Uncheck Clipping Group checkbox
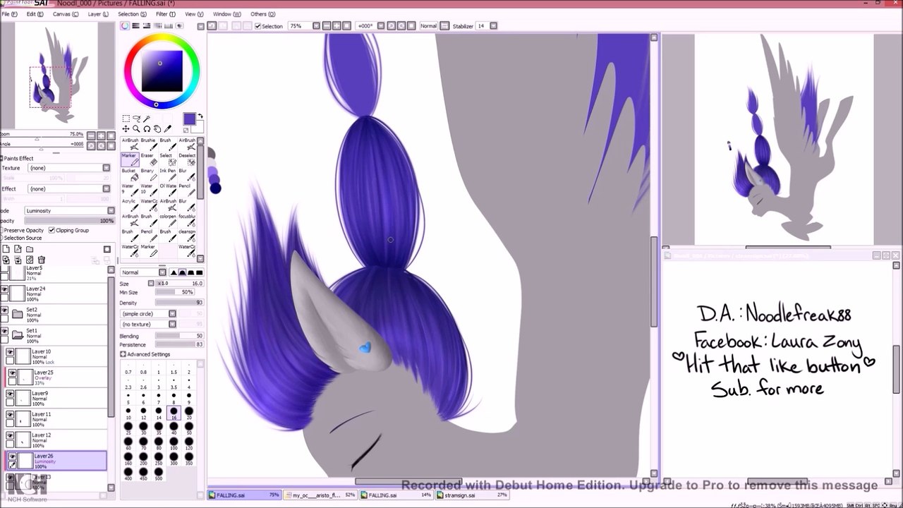 coord(51,230)
